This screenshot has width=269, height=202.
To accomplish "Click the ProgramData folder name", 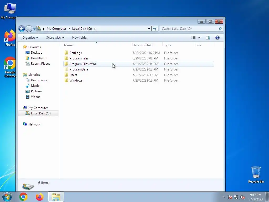I will pos(79,69).
